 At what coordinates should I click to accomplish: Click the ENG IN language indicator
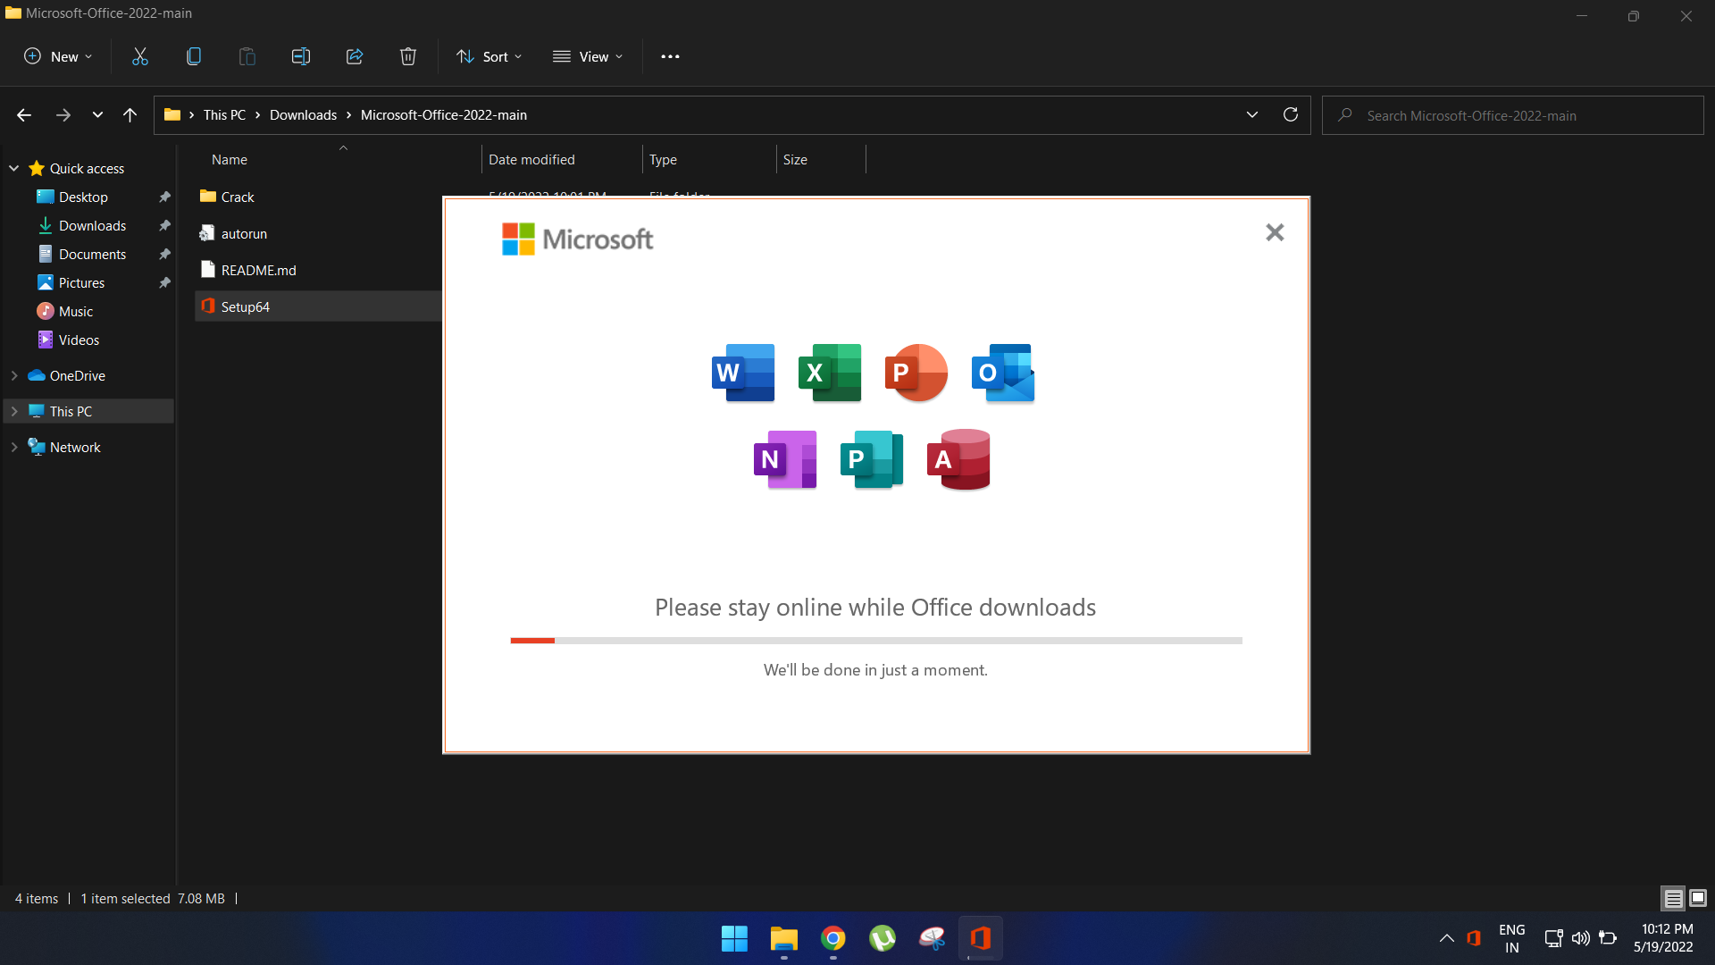1511,938
